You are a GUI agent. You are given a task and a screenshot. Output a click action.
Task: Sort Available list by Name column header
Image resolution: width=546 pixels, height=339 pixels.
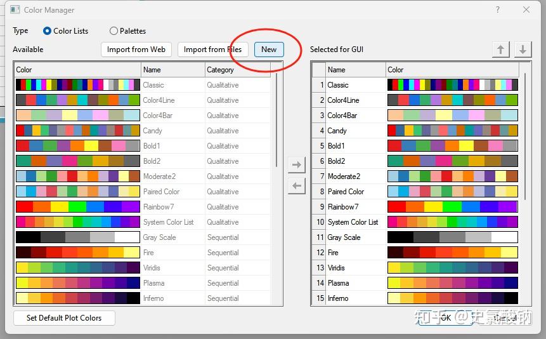coord(173,69)
